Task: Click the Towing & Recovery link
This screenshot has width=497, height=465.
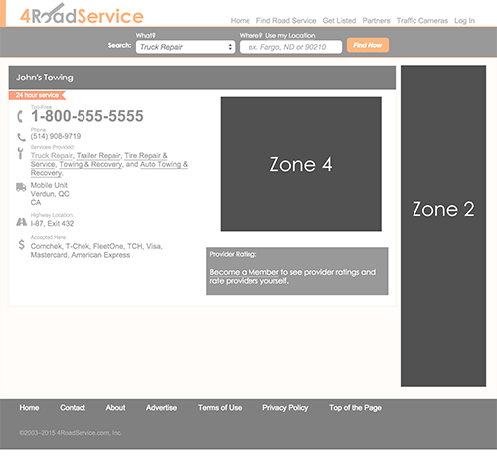Action: 90,164
